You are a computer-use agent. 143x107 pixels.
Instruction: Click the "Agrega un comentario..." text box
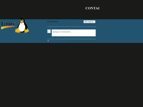74,33
